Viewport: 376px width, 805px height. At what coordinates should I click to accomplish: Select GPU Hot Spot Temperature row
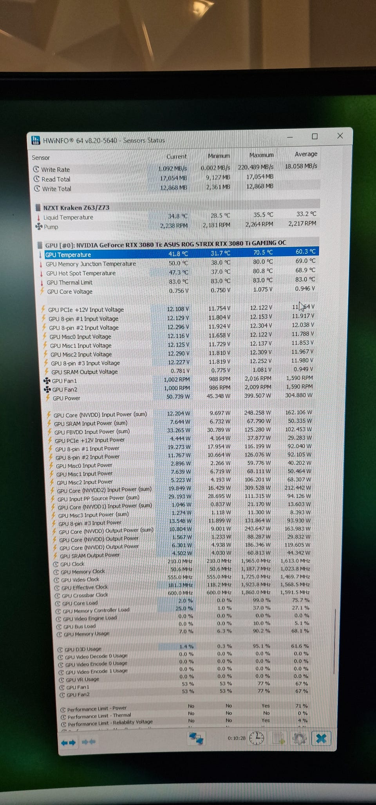[x=180, y=272]
